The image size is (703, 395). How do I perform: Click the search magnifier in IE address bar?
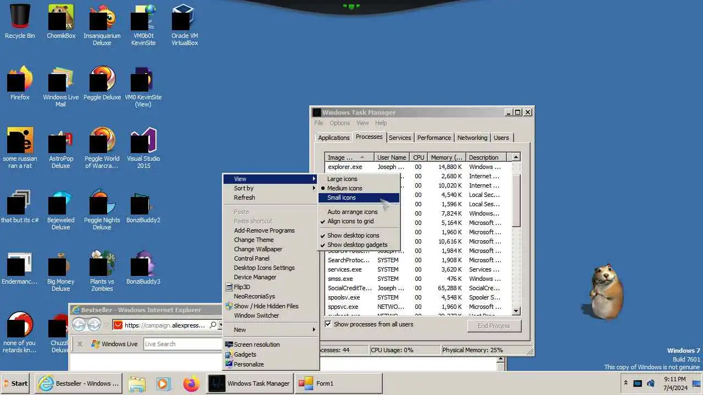point(213,325)
